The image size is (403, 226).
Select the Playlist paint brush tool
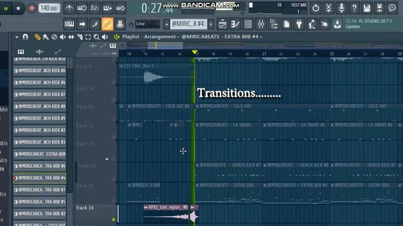click(46, 37)
